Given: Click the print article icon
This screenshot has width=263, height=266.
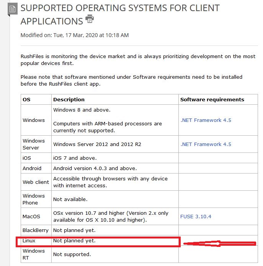Looking at the screenshot, I should pos(90,19).
